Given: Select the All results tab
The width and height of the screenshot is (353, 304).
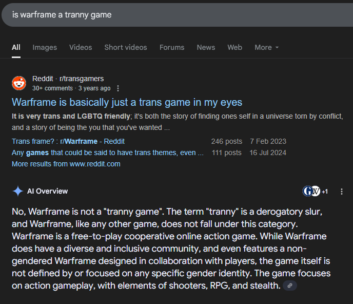Looking at the screenshot, I should click(x=16, y=47).
